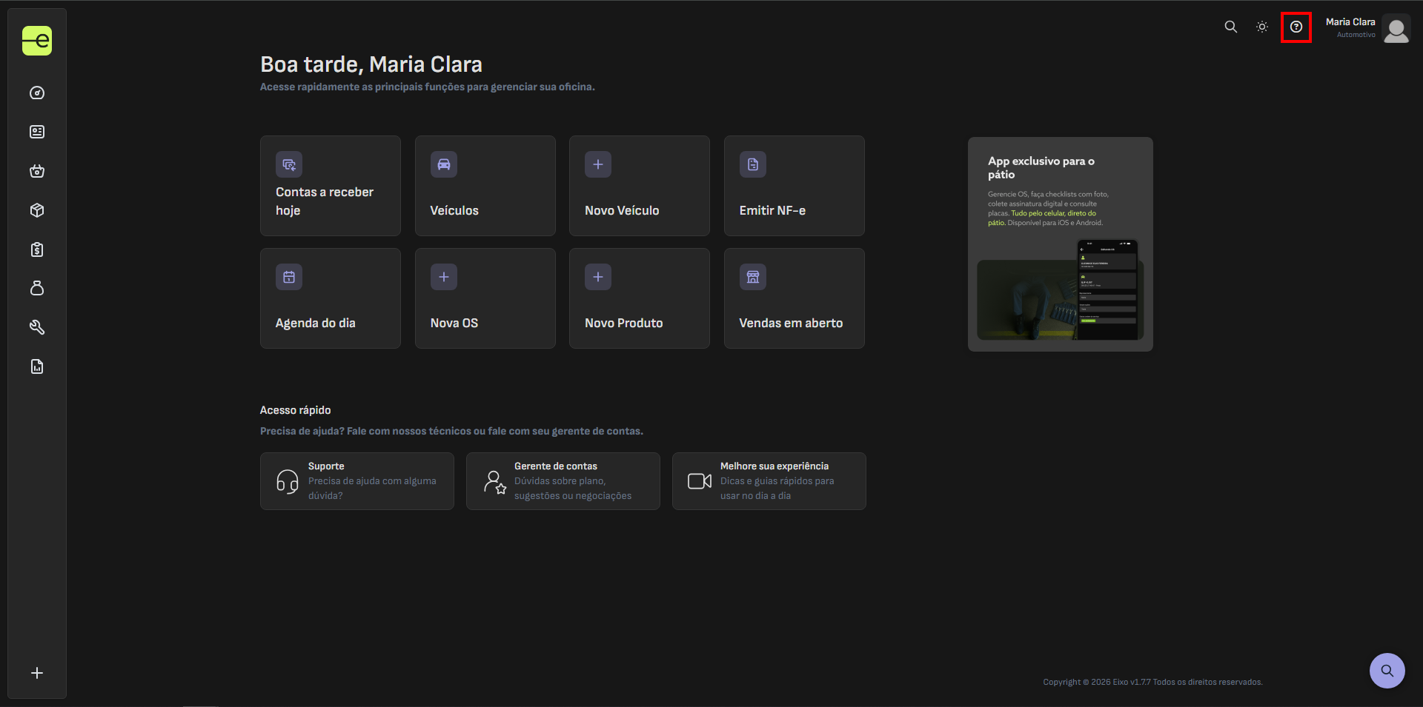Open the Novo Produto card

point(640,298)
